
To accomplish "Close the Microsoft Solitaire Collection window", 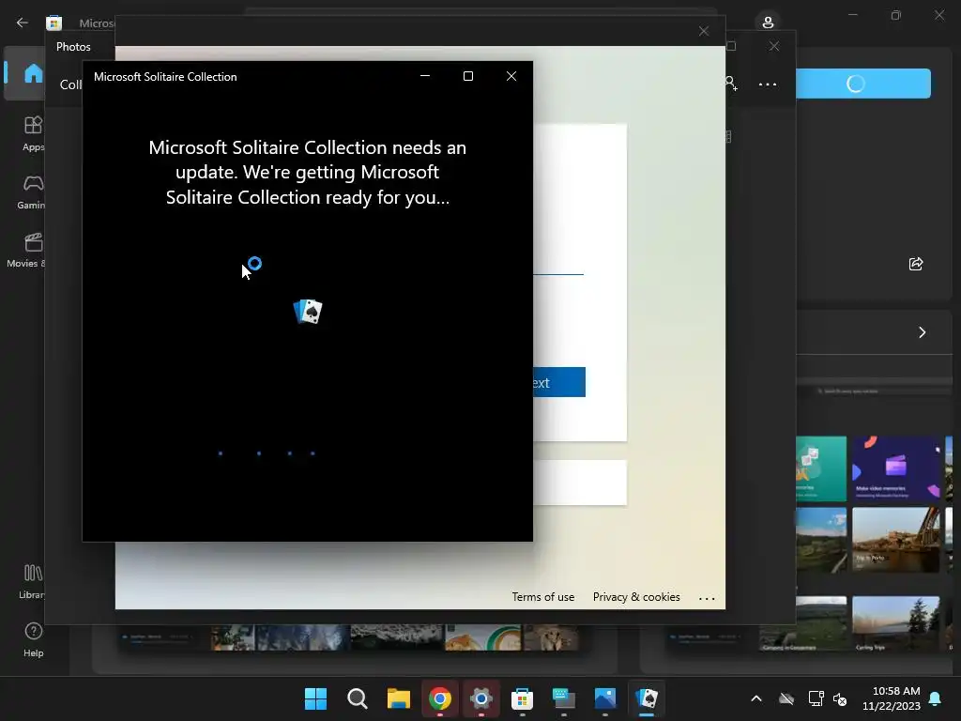I will pyautogui.click(x=511, y=76).
